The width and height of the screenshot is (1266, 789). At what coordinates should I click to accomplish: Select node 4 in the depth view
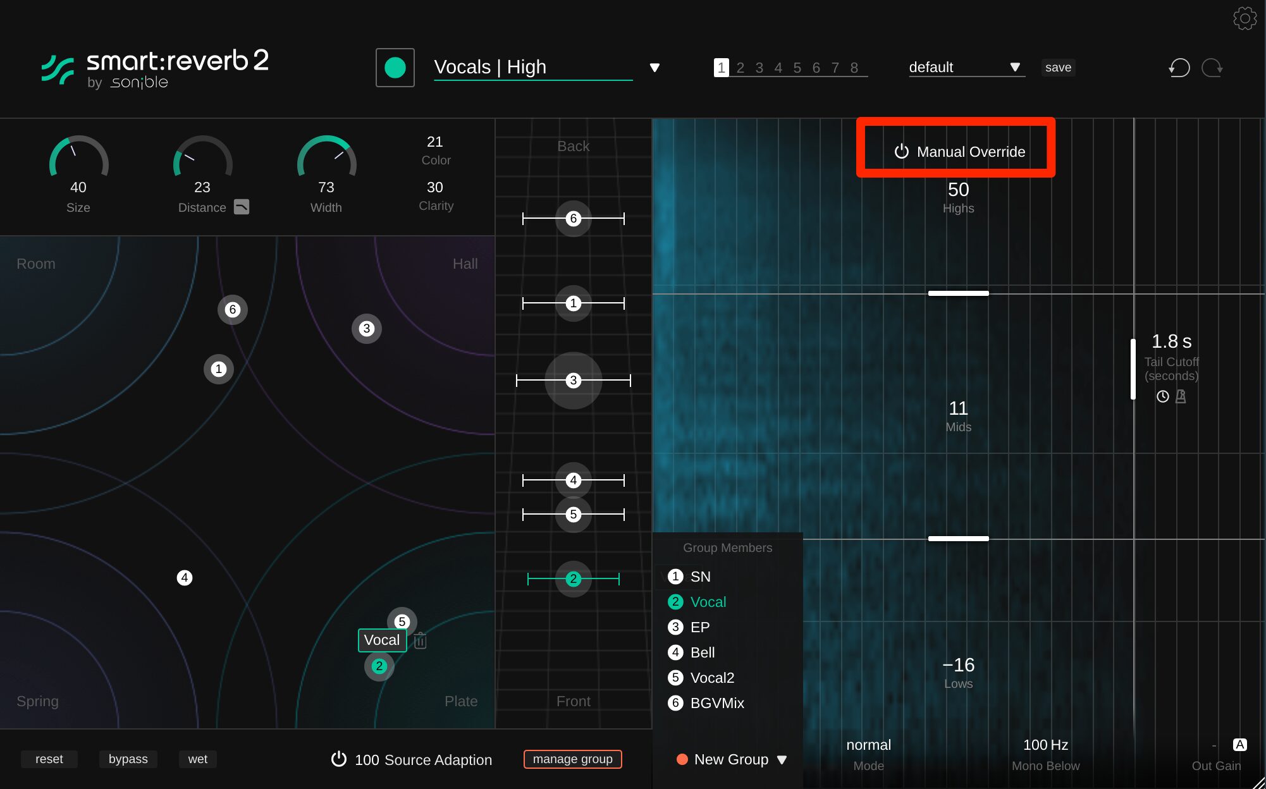pyautogui.click(x=574, y=480)
